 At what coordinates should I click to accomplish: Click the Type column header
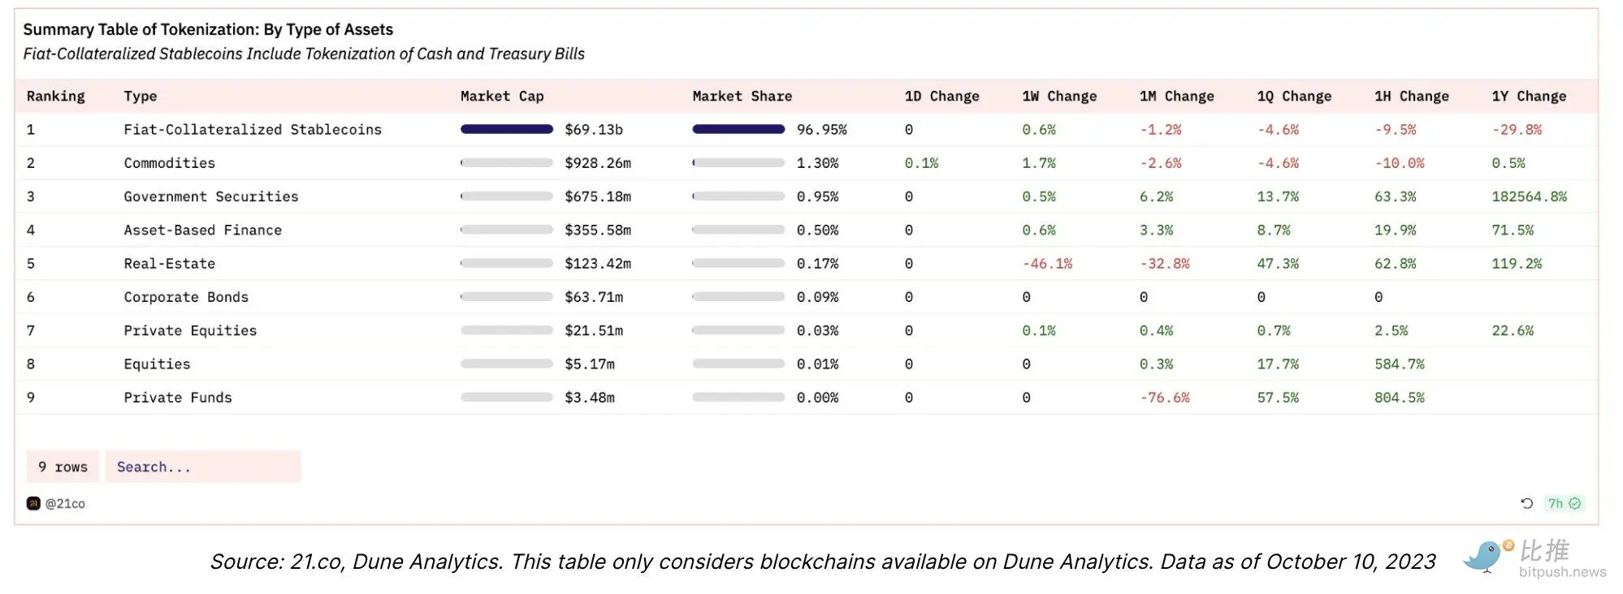(x=141, y=97)
